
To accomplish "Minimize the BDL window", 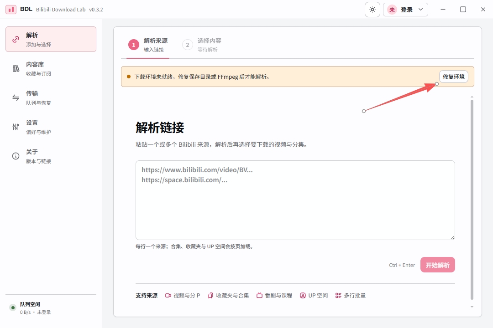I will pos(443,10).
